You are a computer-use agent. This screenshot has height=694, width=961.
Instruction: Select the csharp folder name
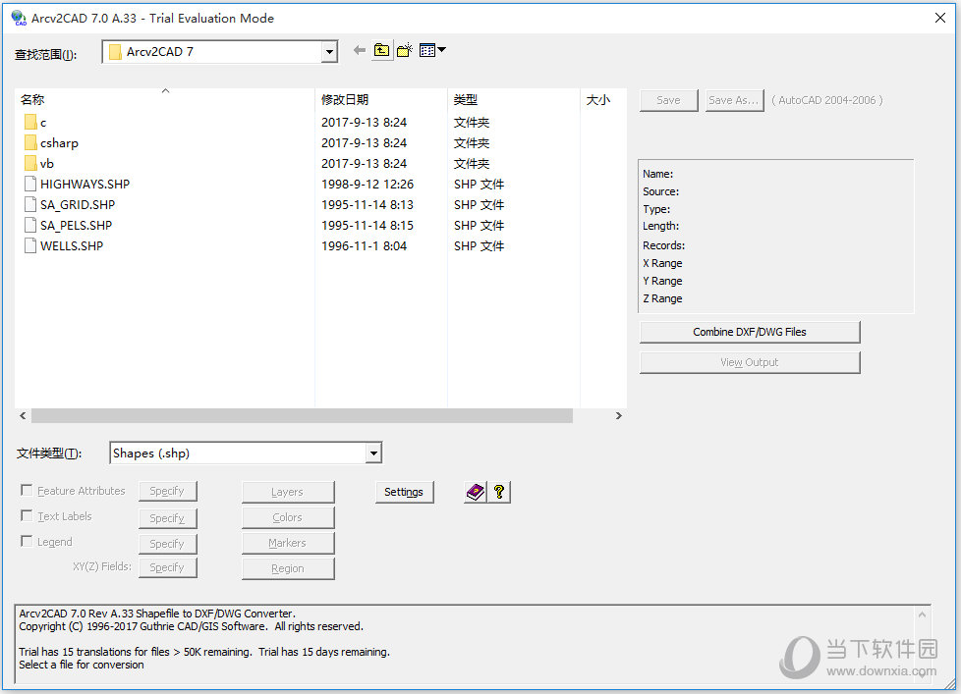click(60, 143)
